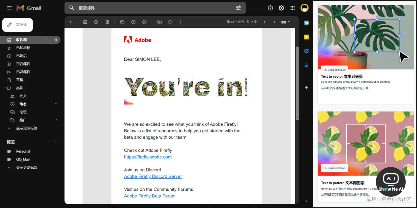Open the Settings gear icon
This screenshot has height=208, width=417.
coord(281,8)
